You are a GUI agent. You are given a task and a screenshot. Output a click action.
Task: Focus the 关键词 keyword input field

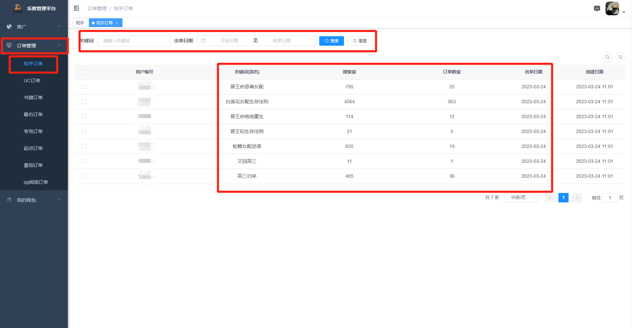click(x=134, y=41)
